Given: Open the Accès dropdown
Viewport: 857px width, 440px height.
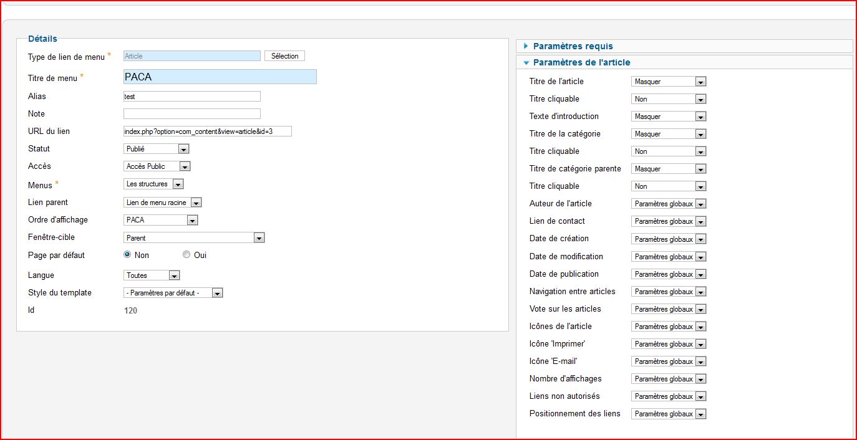Looking at the screenshot, I should coord(157,166).
